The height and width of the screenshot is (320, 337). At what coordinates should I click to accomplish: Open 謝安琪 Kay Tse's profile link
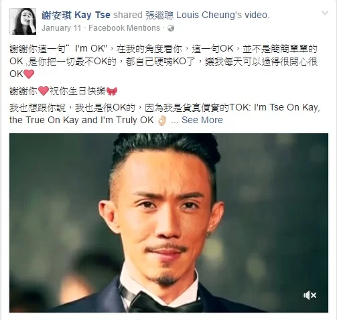pyautogui.click(x=76, y=15)
